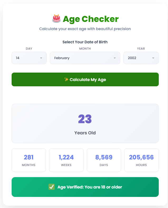The height and width of the screenshot is (208, 168).
Task: Click the birthday cake emoji icon
Action: (x=56, y=18)
